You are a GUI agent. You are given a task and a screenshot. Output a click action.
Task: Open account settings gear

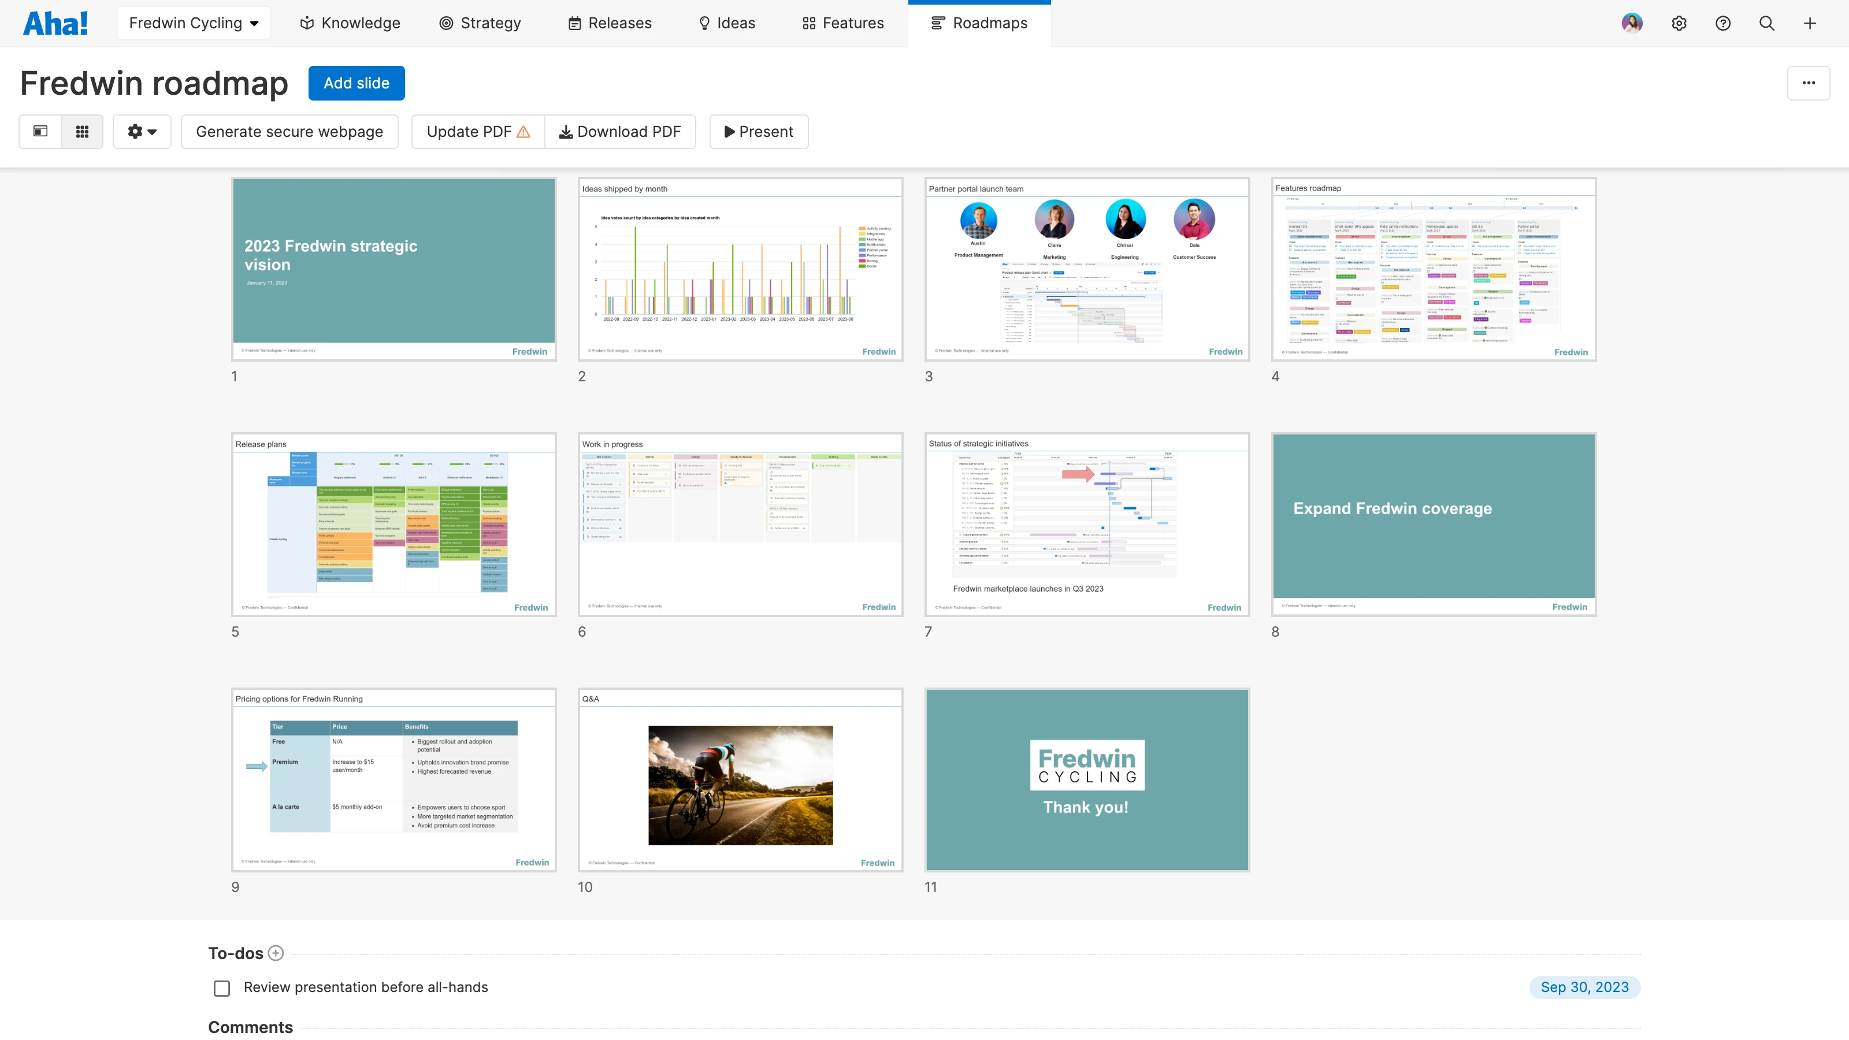[x=1680, y=23]
